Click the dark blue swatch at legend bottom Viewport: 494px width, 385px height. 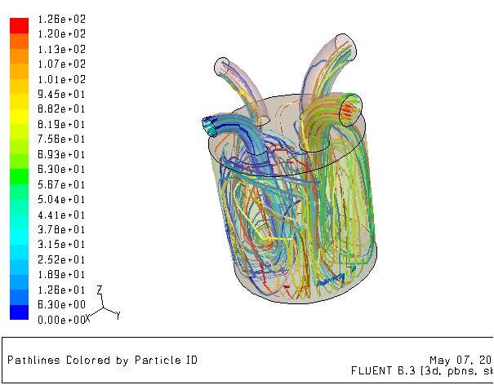click(x=19, y=312)
